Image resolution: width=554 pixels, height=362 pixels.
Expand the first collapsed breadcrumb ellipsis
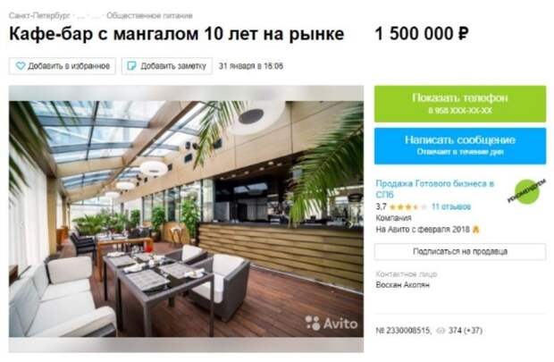click(81, 16)
